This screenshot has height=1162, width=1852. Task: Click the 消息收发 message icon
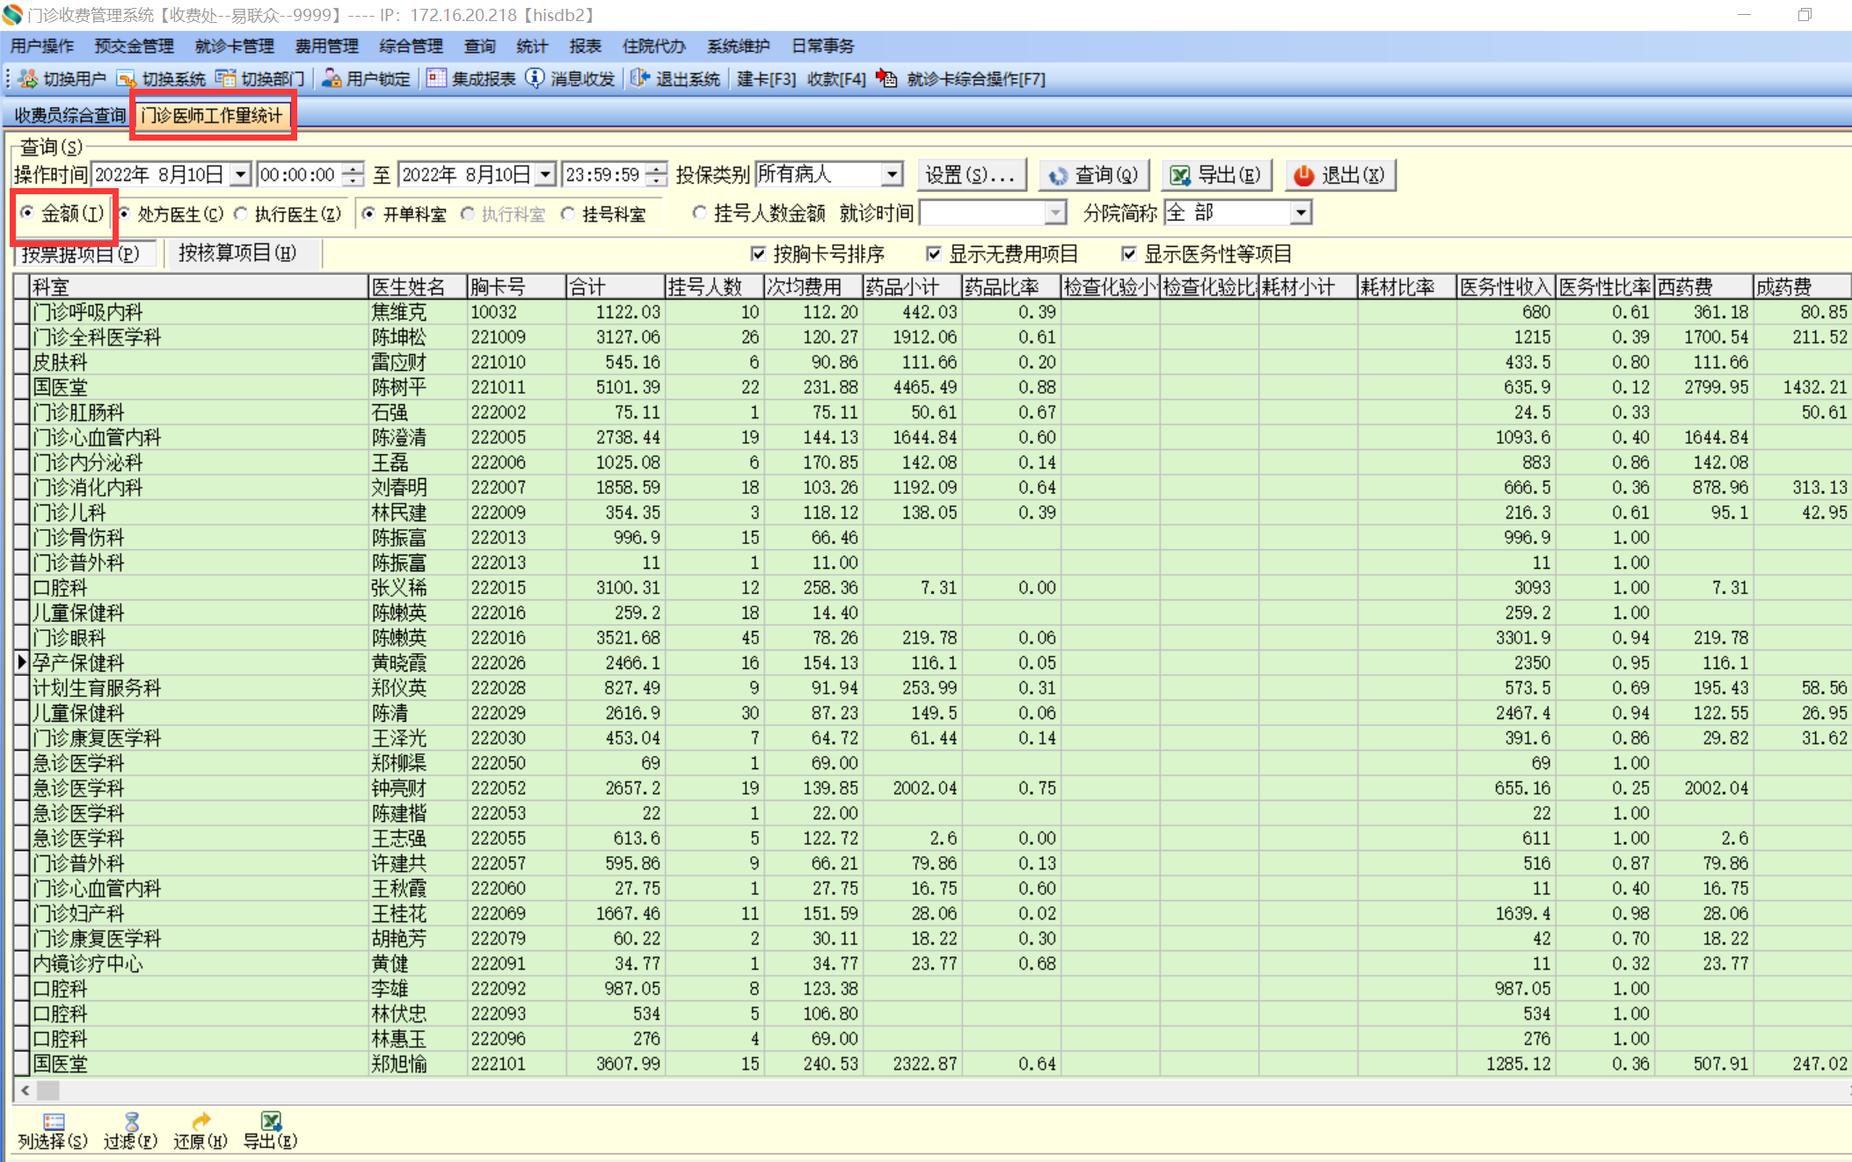pos(535,79)
